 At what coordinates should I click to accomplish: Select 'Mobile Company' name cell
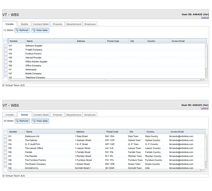tap(34, 74)
